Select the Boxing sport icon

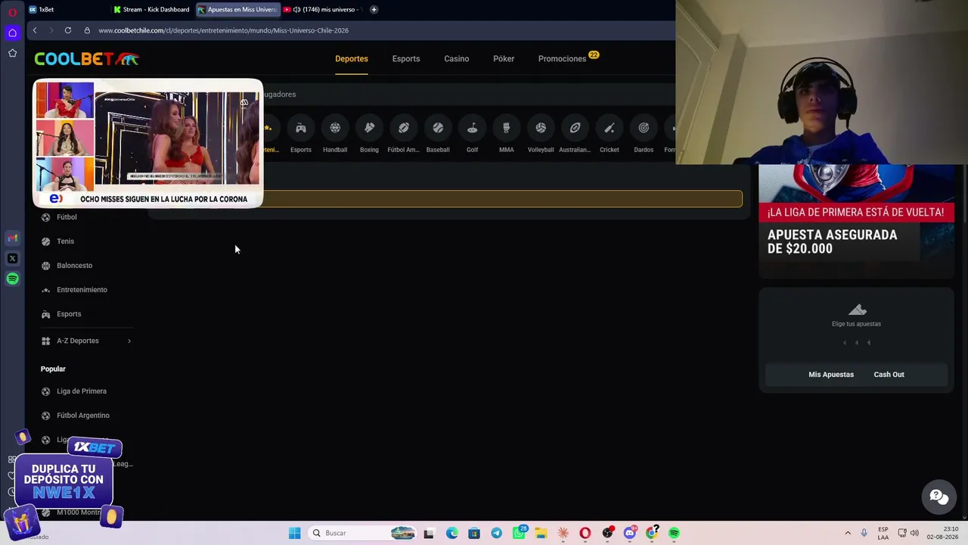(369, 135)
